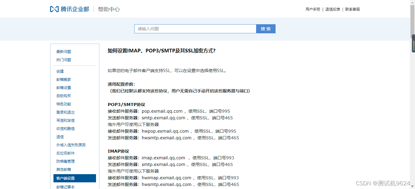Open the 退信反馈 link
This screenshot has height=189, width=415.
tap(333, 9)
